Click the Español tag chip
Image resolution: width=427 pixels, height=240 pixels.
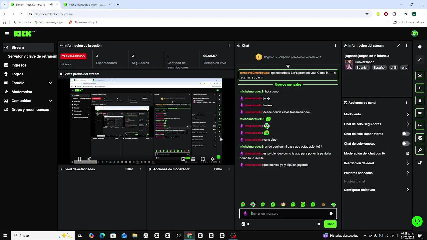379,68
